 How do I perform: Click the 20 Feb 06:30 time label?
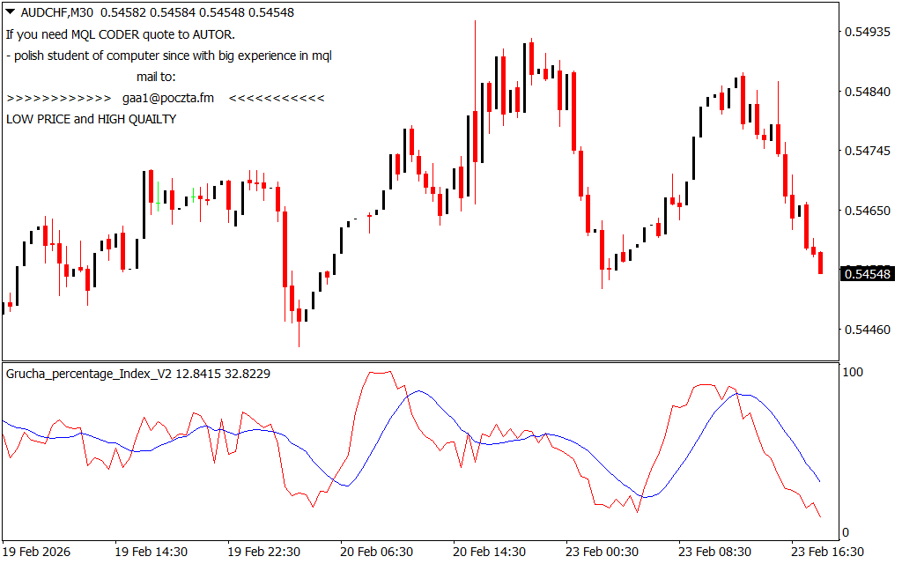click(x=376, y=552)
